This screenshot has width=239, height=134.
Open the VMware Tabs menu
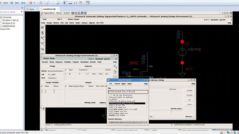tap(17, 3)
